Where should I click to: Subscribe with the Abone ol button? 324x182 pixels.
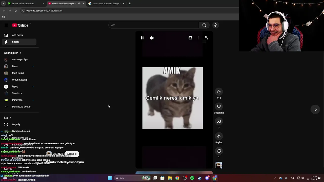click(x=72, y=154)
